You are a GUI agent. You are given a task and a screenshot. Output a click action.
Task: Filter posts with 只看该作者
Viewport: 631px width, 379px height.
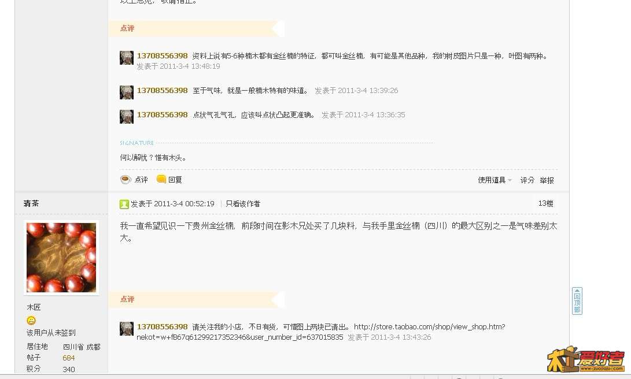tap(243, 204)
